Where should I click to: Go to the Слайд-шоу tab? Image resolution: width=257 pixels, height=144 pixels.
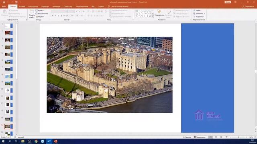[x=68, y=6]
